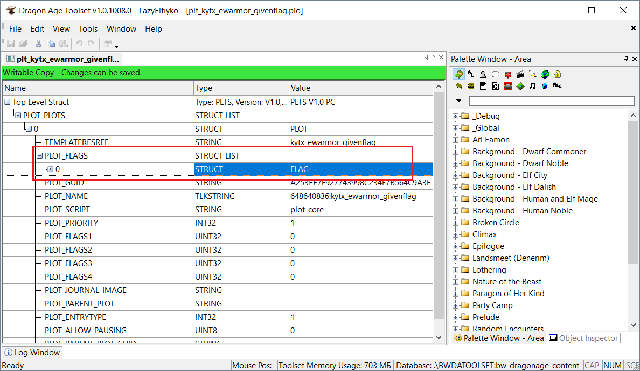Collapse the PLOT_FLAGS struct list
The width and height of the screenshot is (640, 371).
39,156
